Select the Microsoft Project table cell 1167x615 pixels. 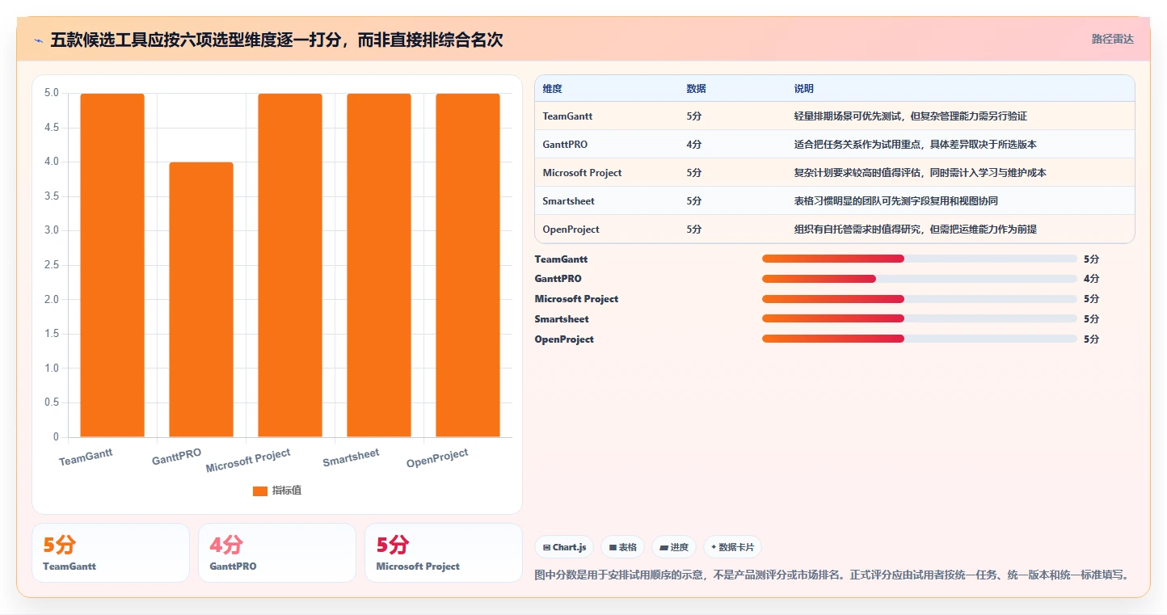[x=582, y=173]
